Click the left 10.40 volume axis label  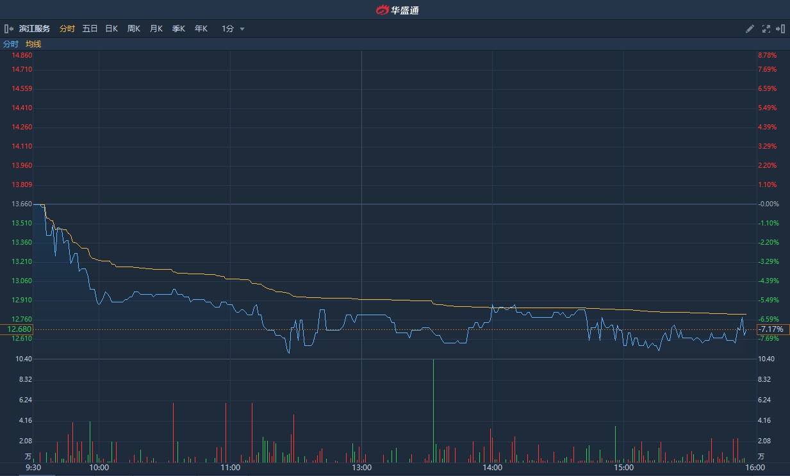(24, 359)
